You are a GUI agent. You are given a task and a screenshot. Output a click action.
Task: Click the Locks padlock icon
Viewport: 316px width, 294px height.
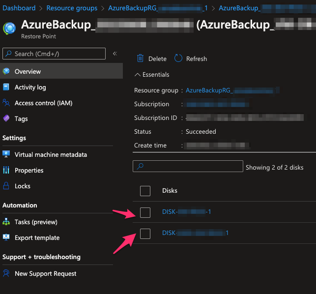(6, 186)
